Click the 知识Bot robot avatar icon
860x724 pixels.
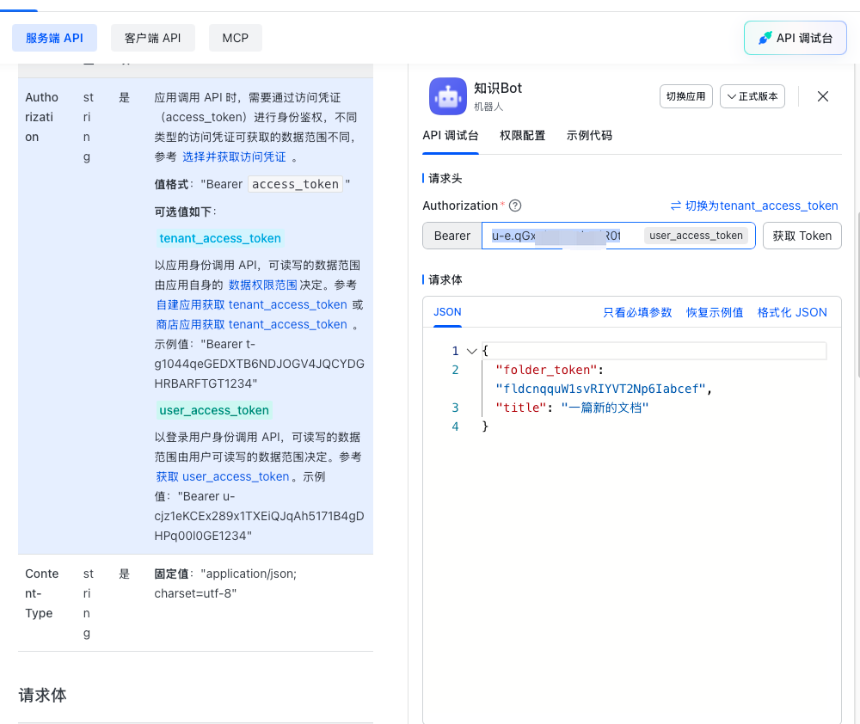(447, 97)
